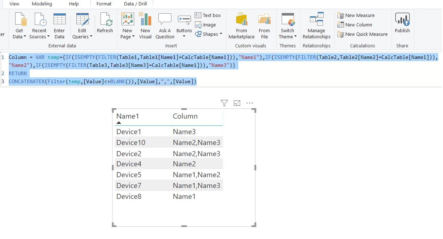Screen dimensions: 443x239
Task: Add a New Page icon
Action: (127, 19)
